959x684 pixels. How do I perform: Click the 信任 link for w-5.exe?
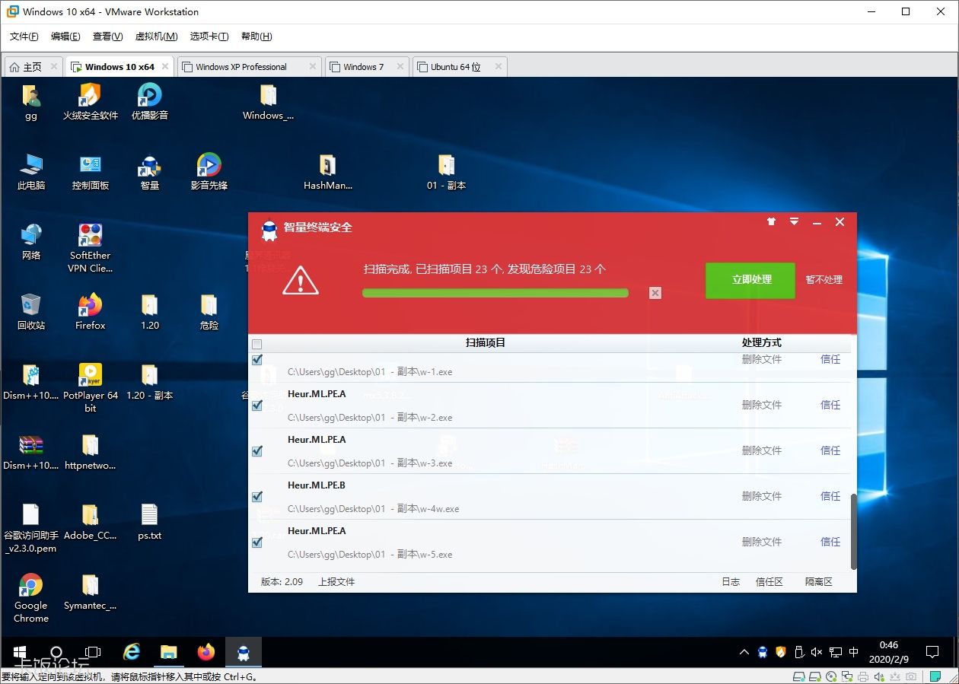point(830,542)
